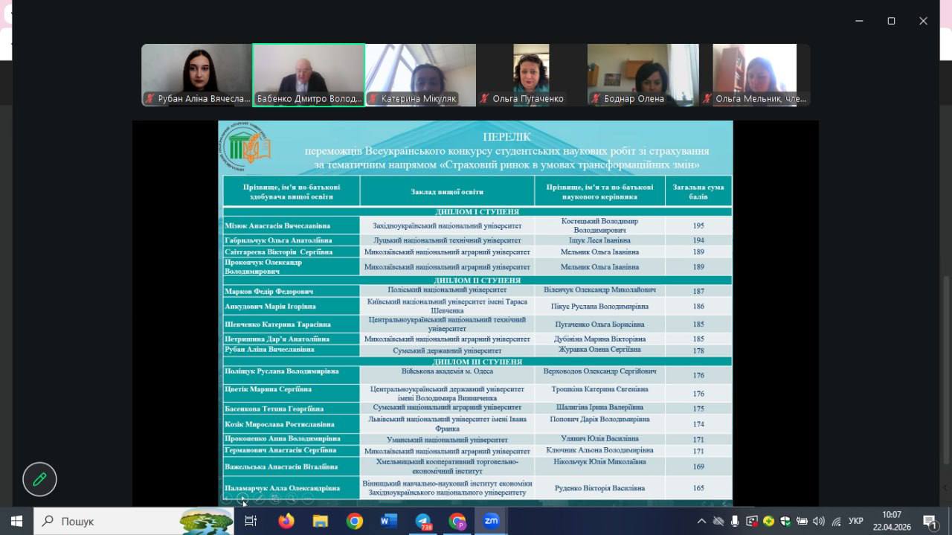Click the Windows Start button
Screen dimensions: 952x535
click(16, 521)
